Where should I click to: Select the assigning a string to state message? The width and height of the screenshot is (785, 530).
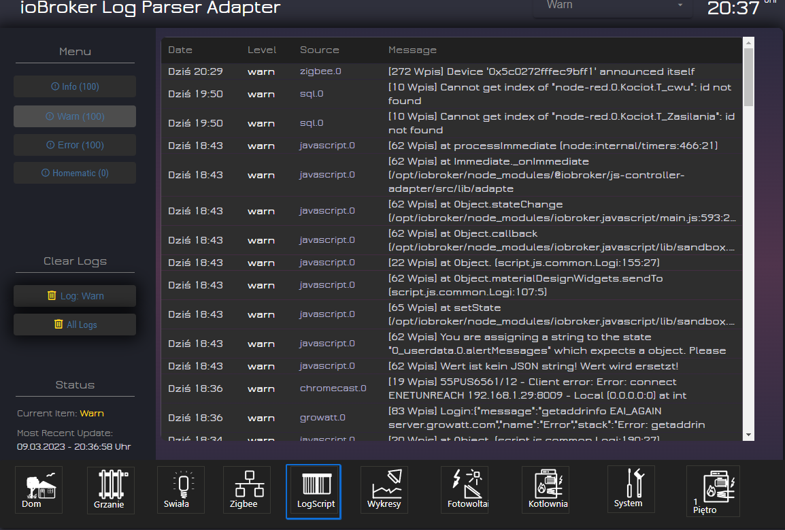[557, 344]
